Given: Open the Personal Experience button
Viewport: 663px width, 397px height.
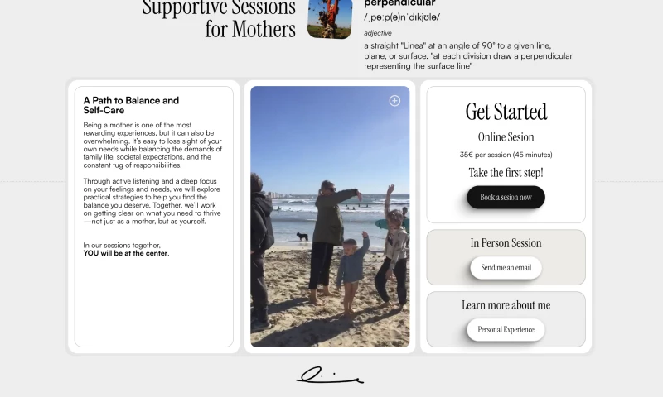Looking at the screenshot, I should point(506,329).
